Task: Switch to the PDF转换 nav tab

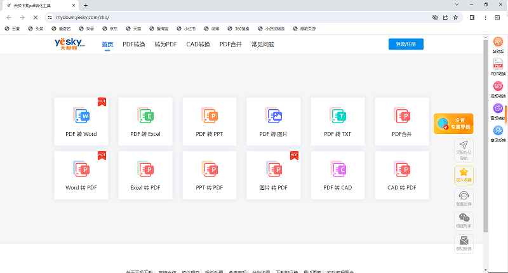Action: (134, 44)
